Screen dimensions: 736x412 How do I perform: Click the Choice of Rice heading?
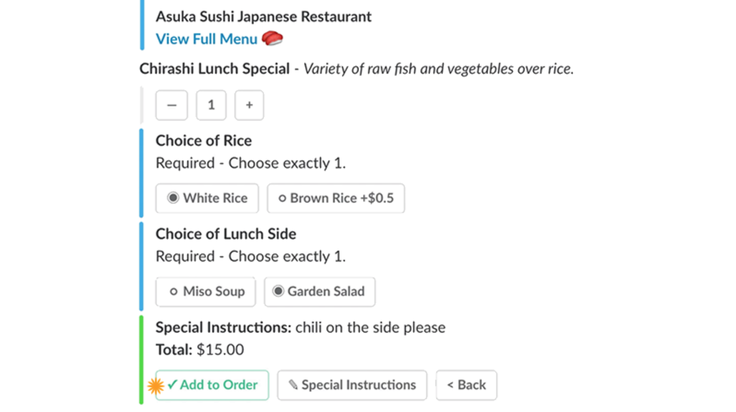(203, 141)
